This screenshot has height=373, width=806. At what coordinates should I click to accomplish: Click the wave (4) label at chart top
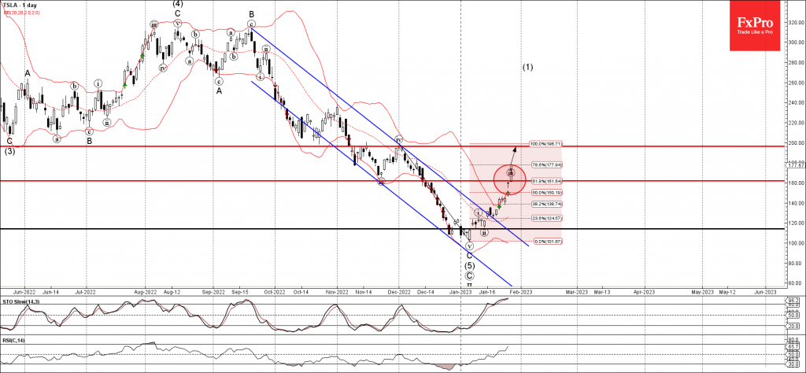point(179,4)
